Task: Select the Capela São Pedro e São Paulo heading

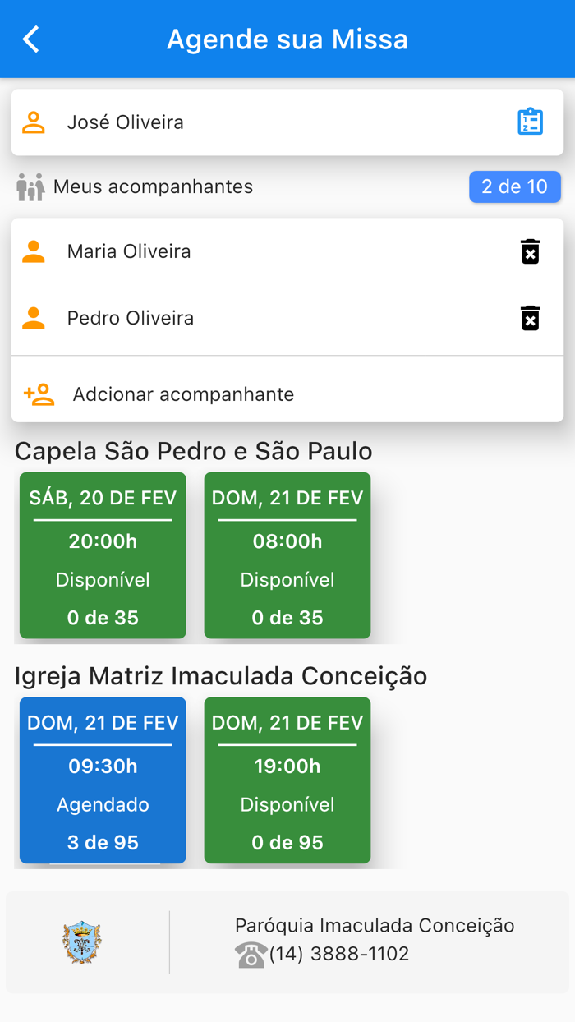Action: [193, 450]
